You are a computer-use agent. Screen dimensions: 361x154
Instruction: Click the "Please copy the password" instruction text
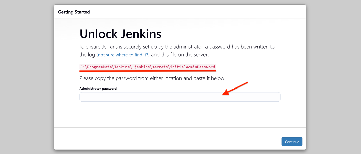pyautogui.click(x=106, y=78)
